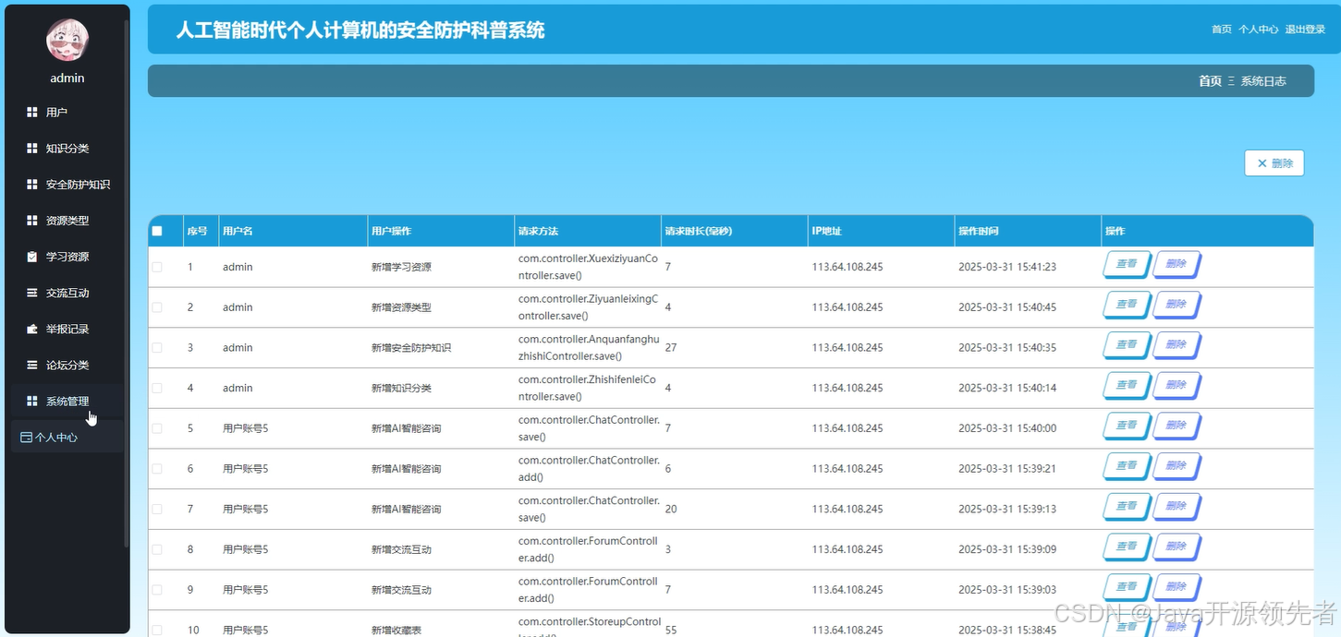
Task: Open the 资源类型 menu
Action: pyautogui.click(x=67, y=221)
